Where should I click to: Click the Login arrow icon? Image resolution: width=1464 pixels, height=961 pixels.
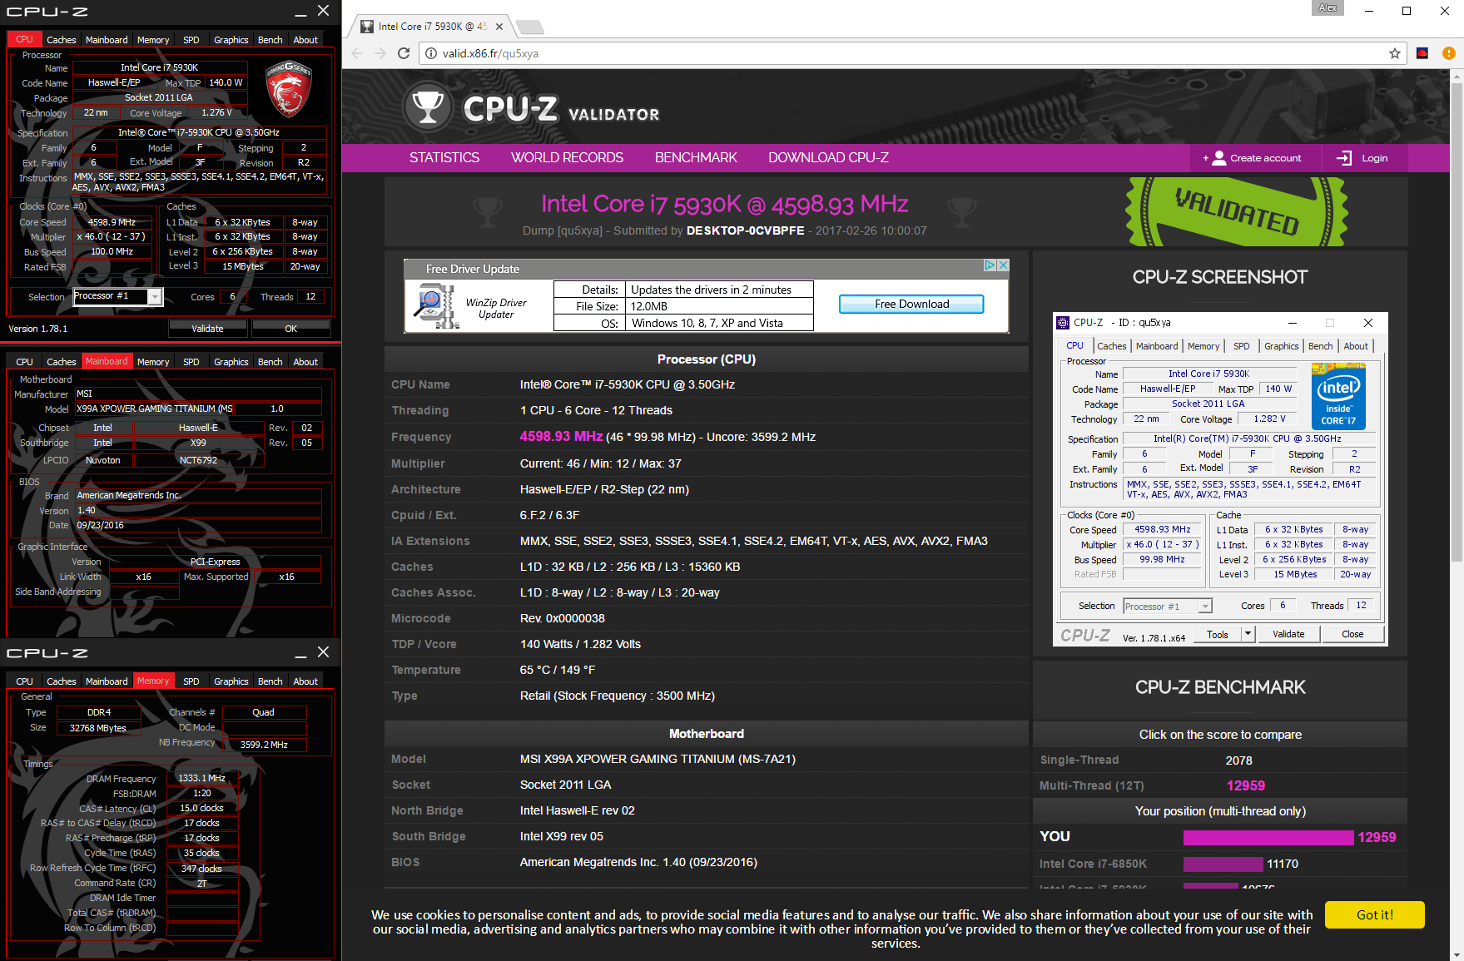pyautogui.click(x=1344, y=158)
